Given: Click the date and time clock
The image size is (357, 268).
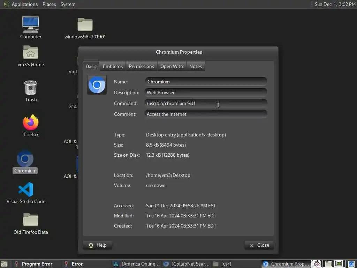Looking at the screenshot, I should click(x=335, y=4).
